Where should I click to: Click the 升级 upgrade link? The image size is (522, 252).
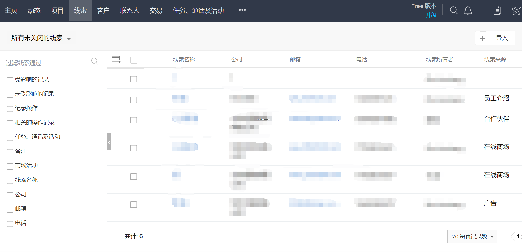431,15
